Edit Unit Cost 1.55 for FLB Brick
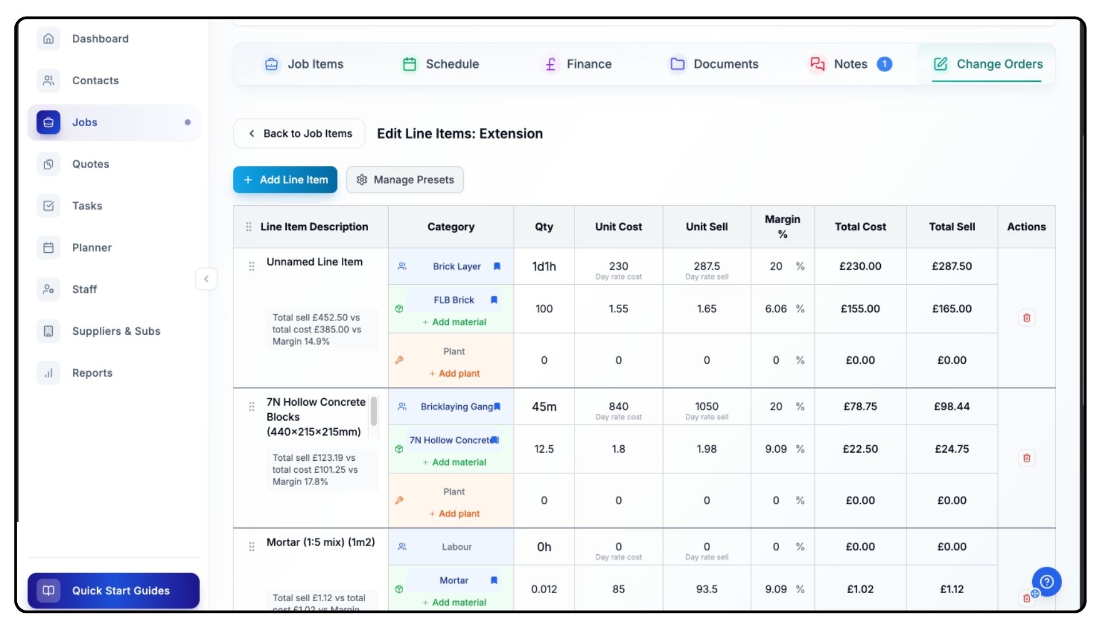 pyautogui.click(x=618, y=309)
